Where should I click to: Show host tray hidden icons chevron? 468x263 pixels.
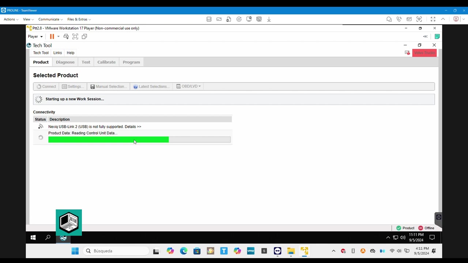[x=333, y=251]
